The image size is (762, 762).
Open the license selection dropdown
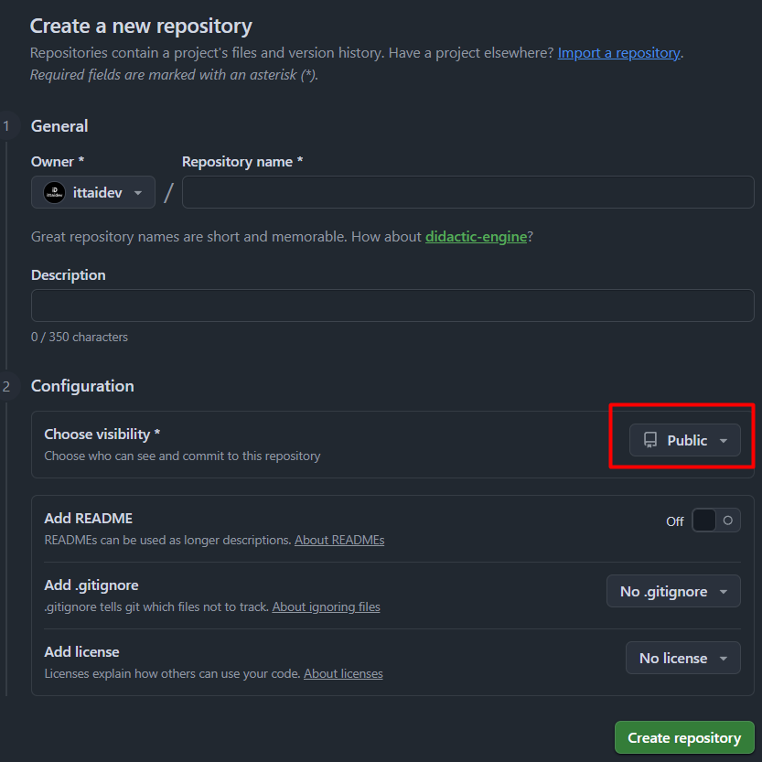[x=682, y=658]
